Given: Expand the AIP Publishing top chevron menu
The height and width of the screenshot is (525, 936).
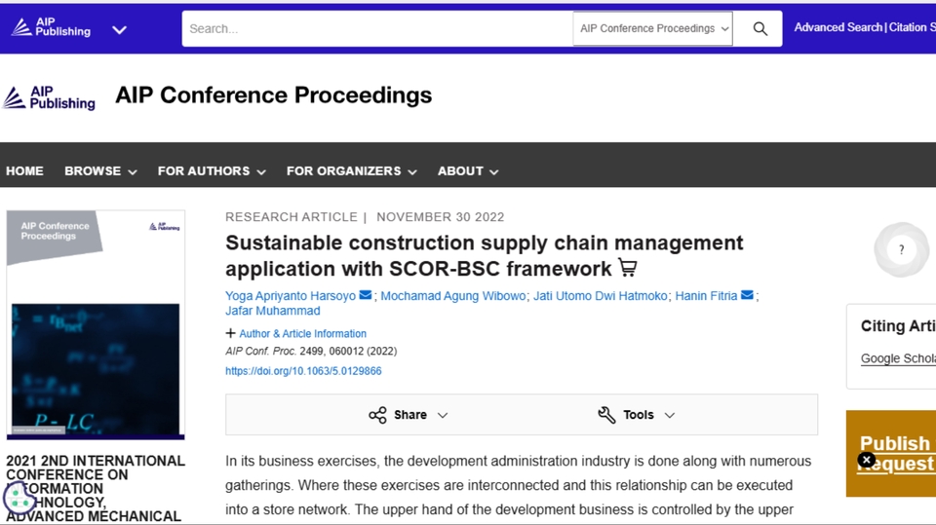Looking at the screenshot, I should 119,29.
